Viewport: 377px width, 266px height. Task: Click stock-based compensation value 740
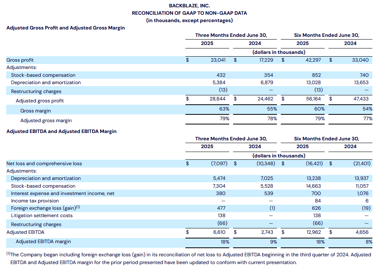pyautogui.click(x=364, y=75)
